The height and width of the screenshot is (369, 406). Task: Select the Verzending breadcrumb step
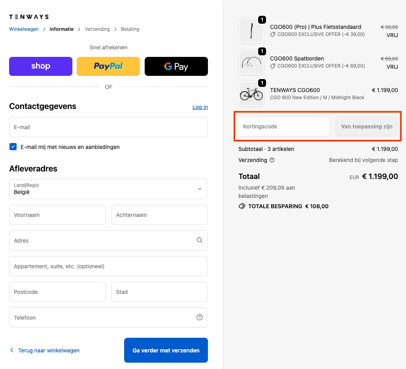coord(97,29)
